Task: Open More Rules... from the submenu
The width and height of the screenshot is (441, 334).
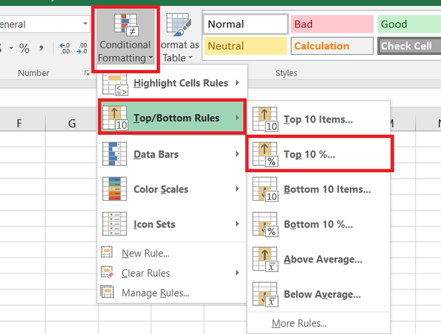Action: (x=319, y=323)
